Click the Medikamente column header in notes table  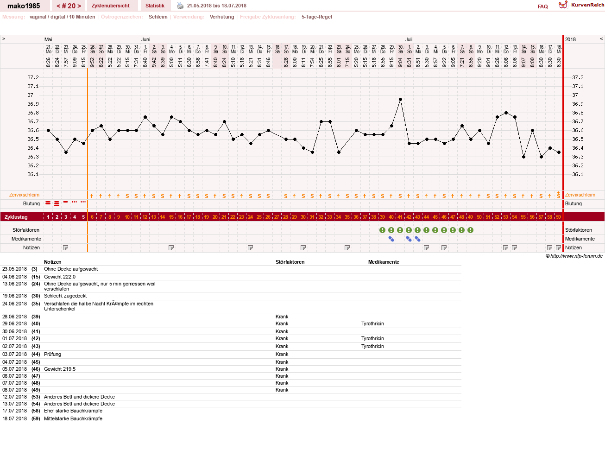[384, 262]
